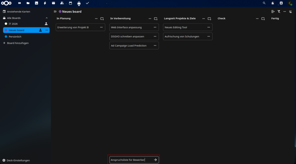The image size is (296, 164).
Task: Open board details sidebar icon
Action: [290, 12]
